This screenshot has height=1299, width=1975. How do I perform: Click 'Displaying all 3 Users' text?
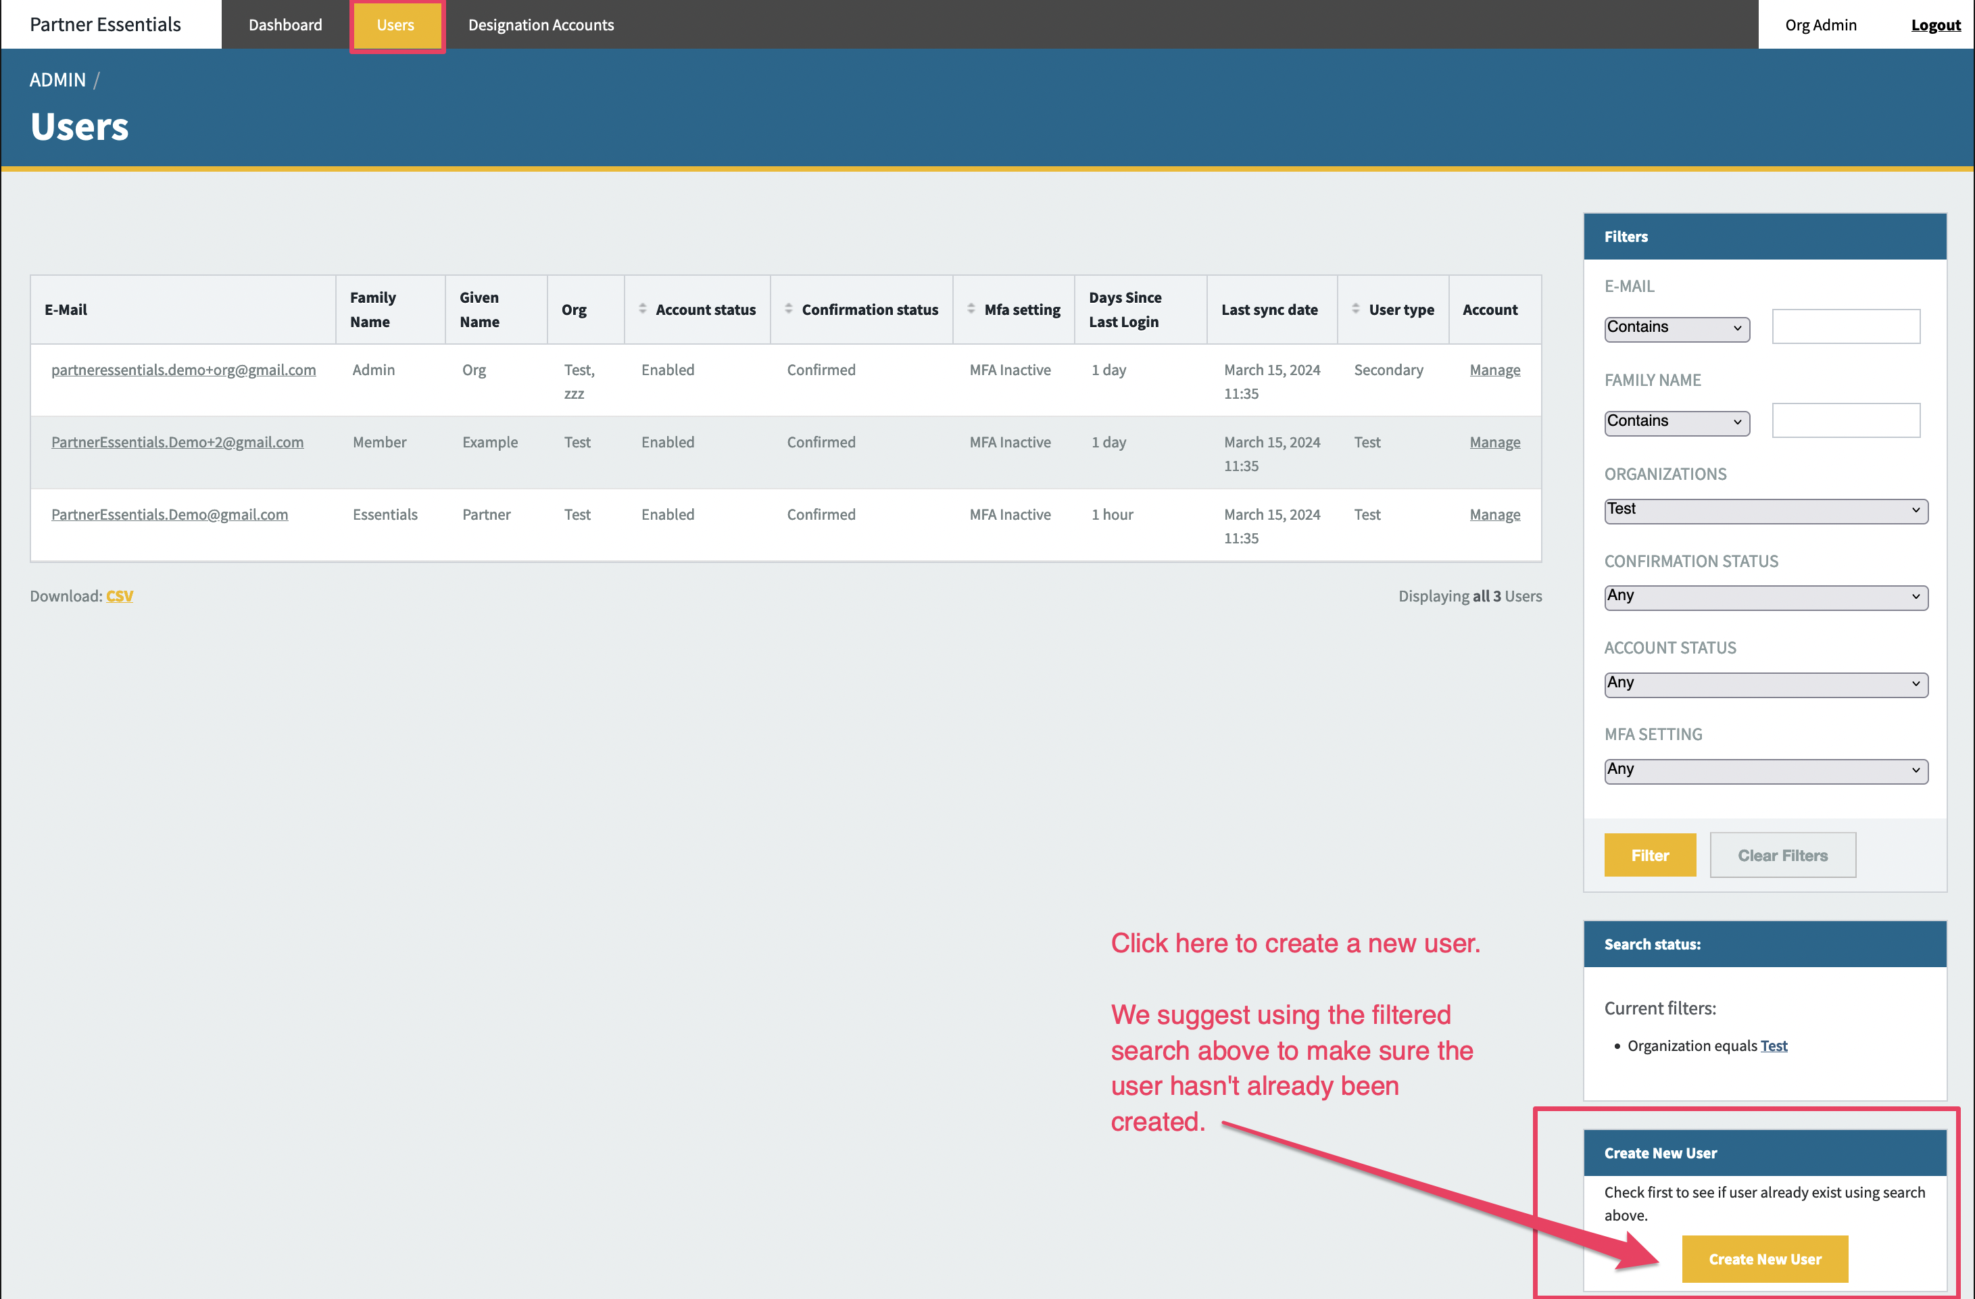pyautogui.click(x=1469, y=596)
